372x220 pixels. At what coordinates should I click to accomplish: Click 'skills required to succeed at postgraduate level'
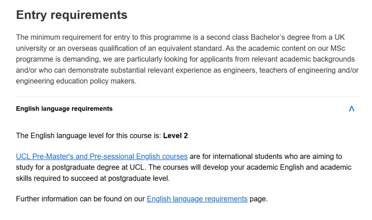coord(93,178)
